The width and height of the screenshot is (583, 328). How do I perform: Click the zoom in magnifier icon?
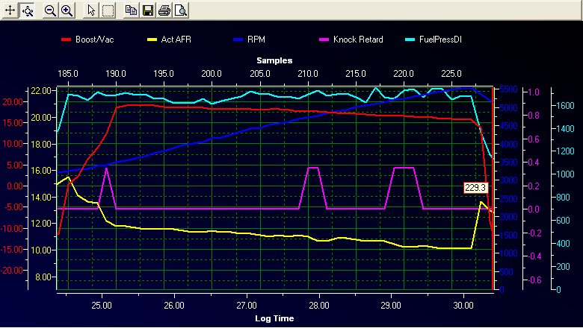[67, 10]
